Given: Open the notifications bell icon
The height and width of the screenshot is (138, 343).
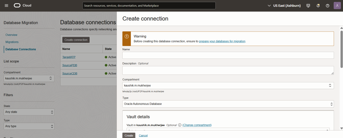Looking at the screenshot, I should pos(318,6).
